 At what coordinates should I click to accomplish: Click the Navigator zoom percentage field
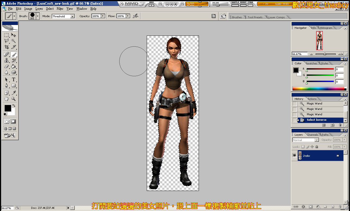tap(300, 54)
